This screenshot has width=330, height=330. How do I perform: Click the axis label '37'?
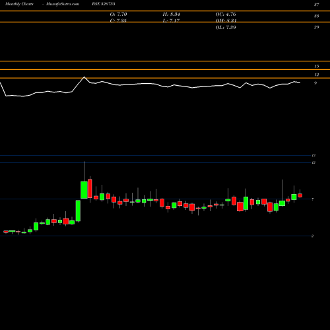click(316, 5)
